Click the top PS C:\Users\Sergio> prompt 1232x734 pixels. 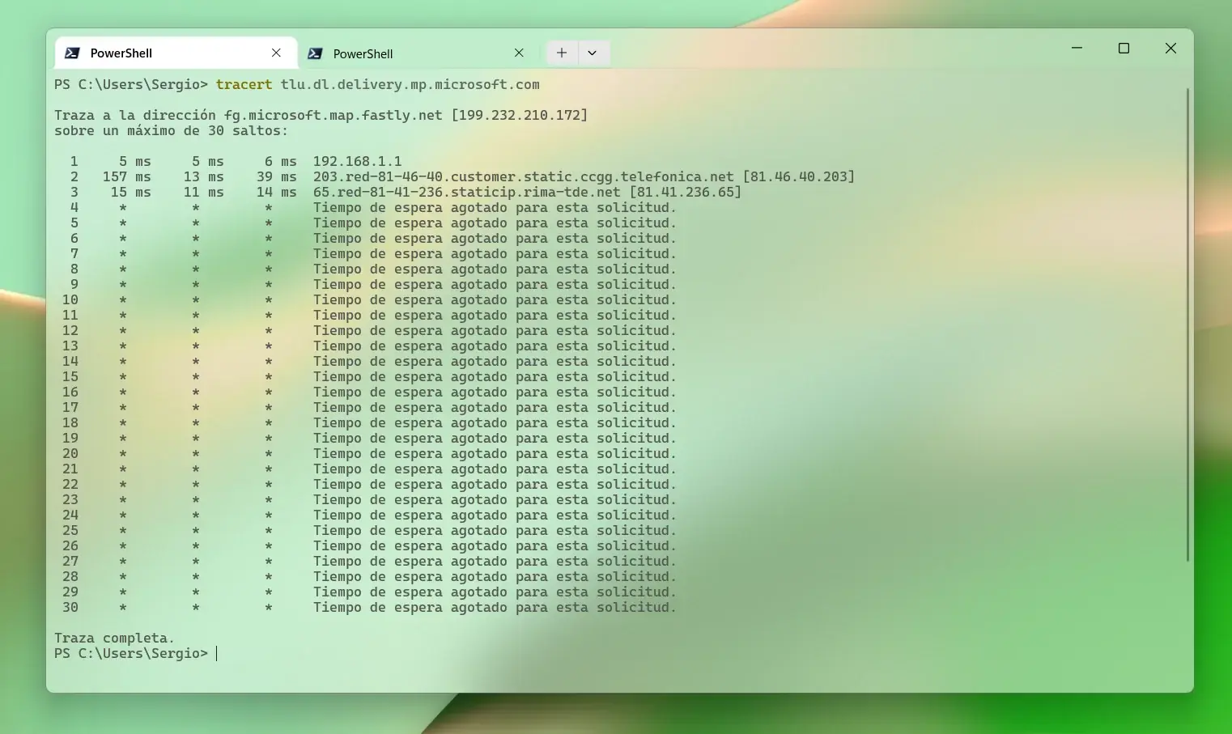131,84
